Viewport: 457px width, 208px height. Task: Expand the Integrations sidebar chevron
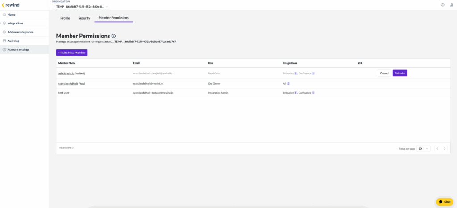click(1, 23)
